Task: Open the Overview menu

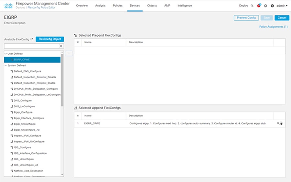Action: coord(82,5)
